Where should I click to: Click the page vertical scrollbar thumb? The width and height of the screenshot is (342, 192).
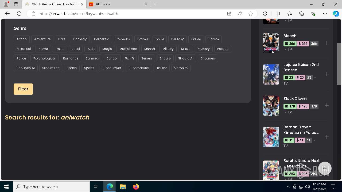pyautogui.click(x=339, y=64)
